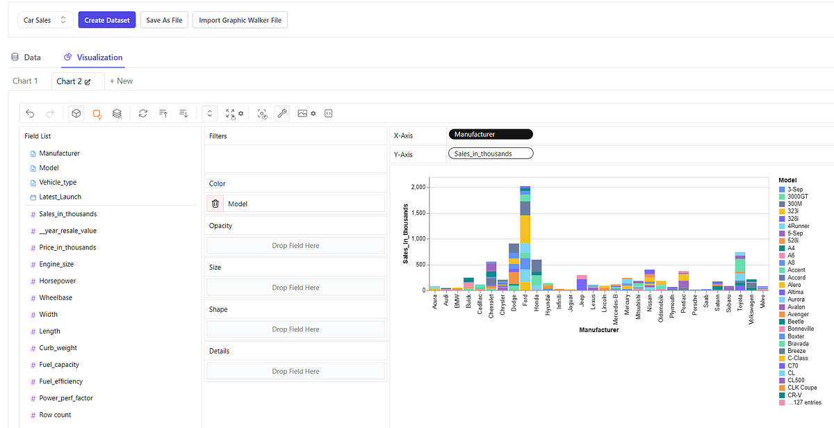This screenshot has width=834, height=428.
Task: Switch to the Data tab
Action: [26, 58]
